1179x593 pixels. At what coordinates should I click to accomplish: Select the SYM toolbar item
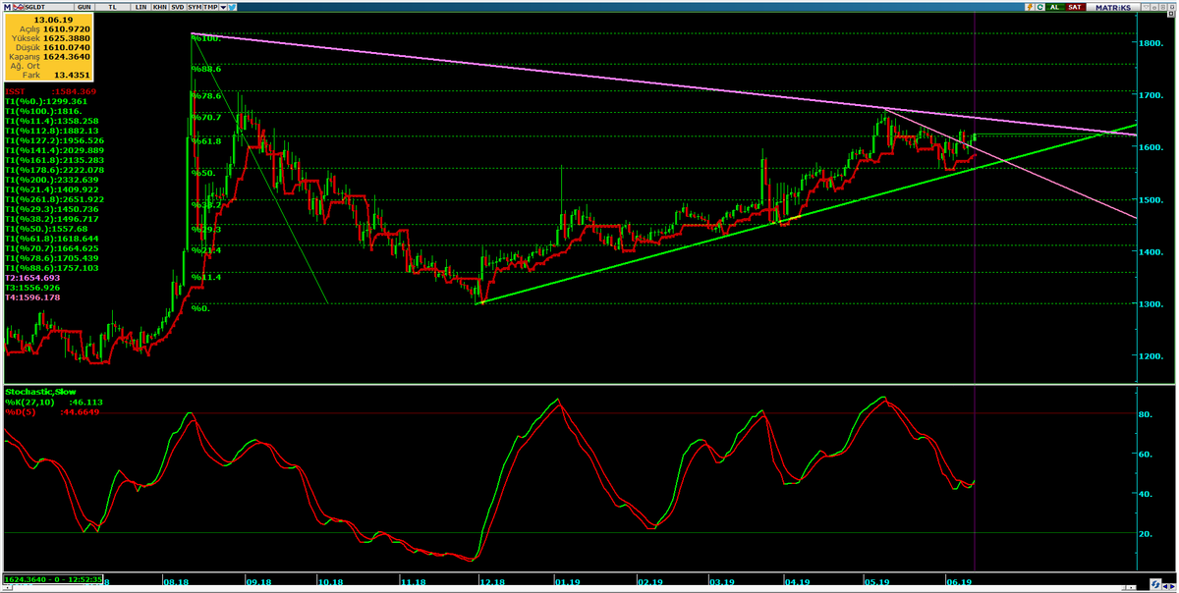(x=195, y=7)
